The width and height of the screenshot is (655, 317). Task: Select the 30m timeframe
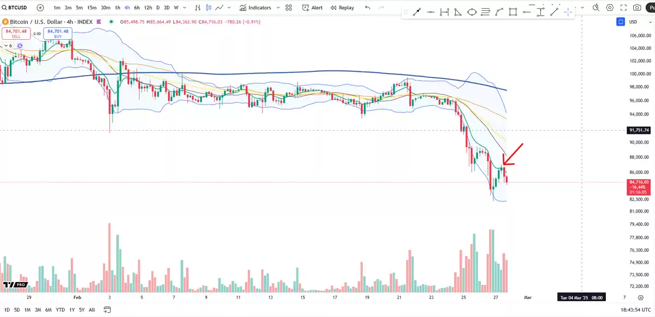pos(106,8)
